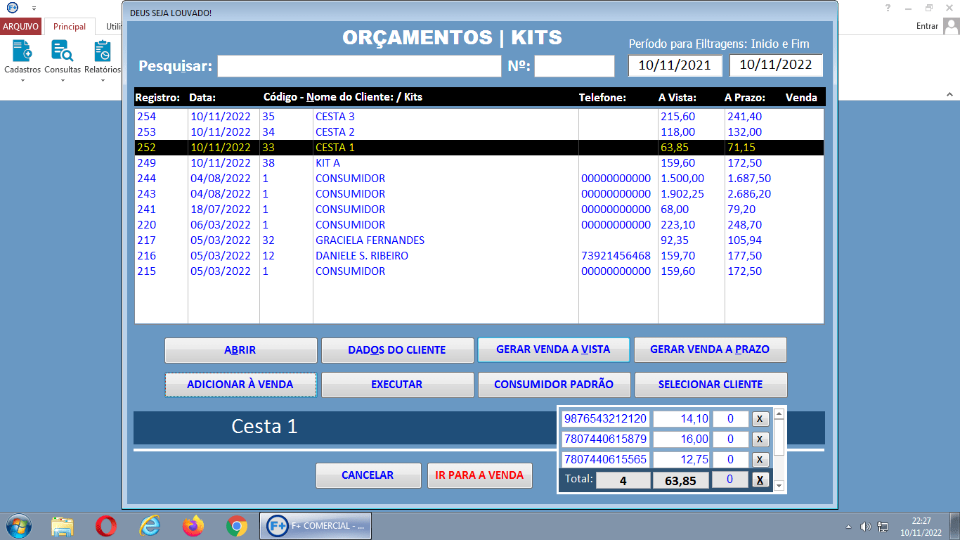Click registro 215 in the list
The height and width of the screenshot is (540, 960).
coord(146,271)
